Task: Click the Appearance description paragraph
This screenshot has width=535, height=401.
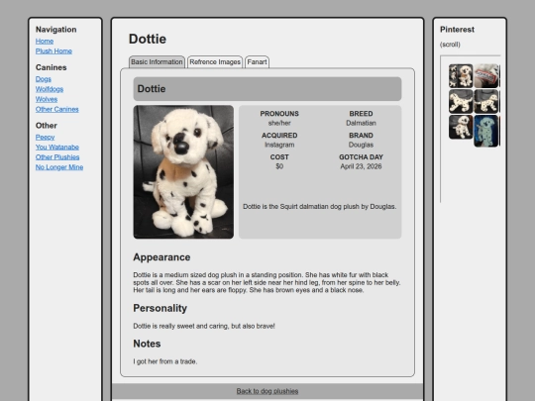Action: [267, 282]
